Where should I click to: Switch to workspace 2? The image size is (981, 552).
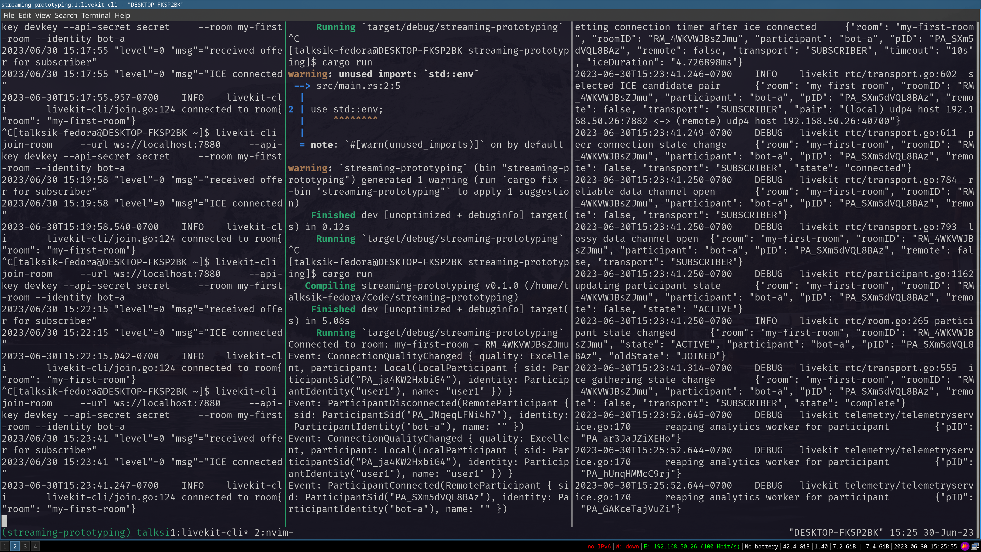pyautogui.click(x=15, y=546)
